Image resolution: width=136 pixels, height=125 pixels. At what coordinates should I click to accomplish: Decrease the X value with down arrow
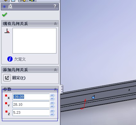point(52,98)
